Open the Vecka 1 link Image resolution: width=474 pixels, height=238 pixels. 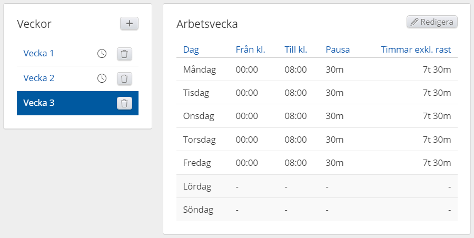pos(38,53)
